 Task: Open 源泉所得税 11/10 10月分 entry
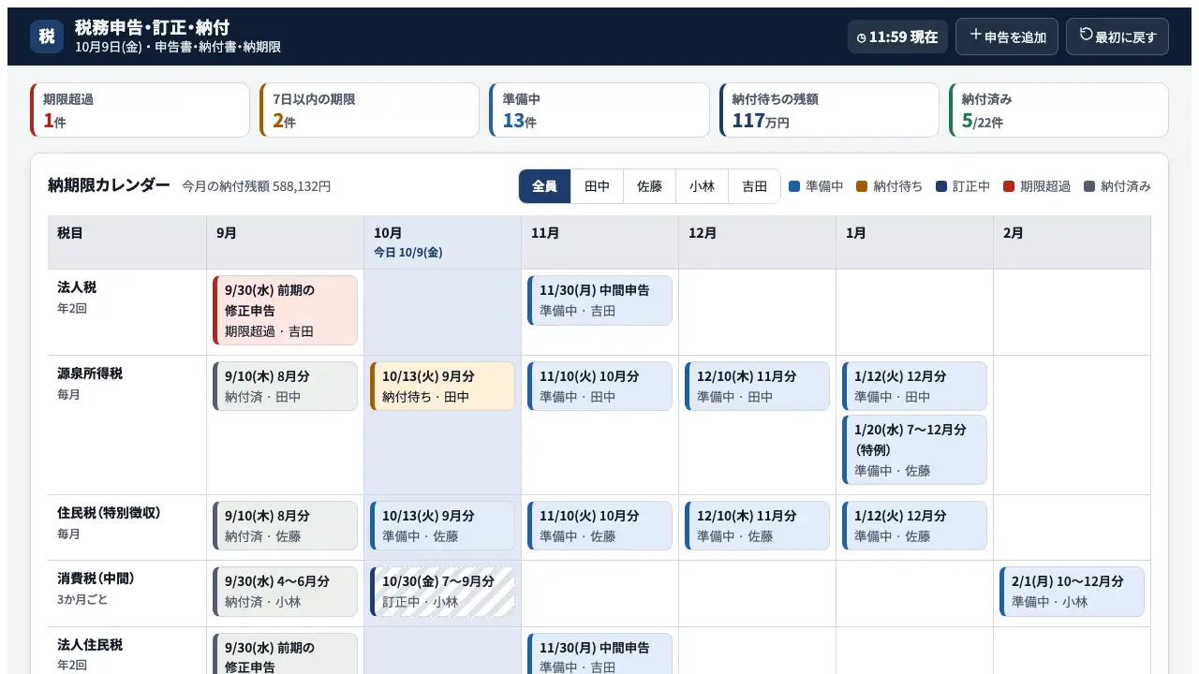tap(599, 387)
